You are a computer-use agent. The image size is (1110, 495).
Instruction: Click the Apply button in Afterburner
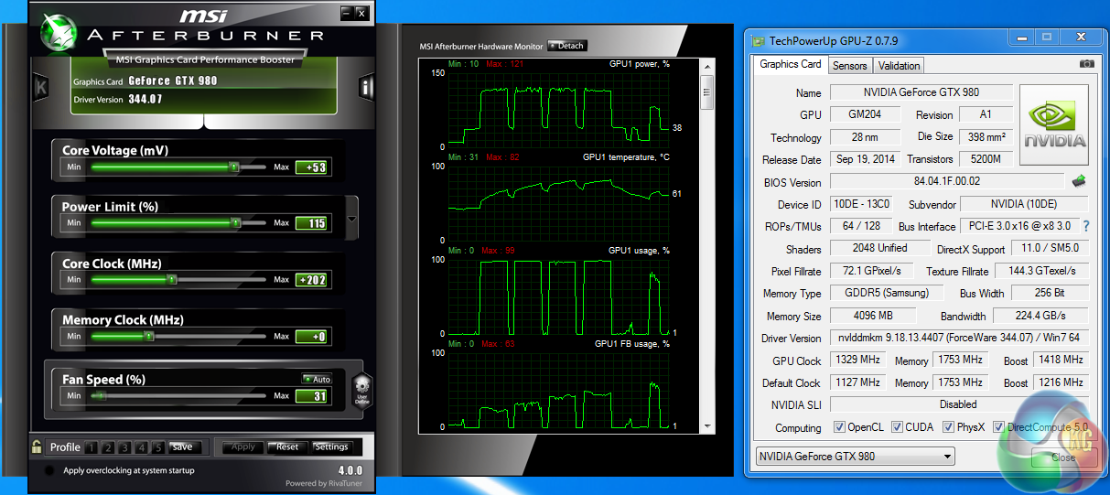tap(243, 447)
